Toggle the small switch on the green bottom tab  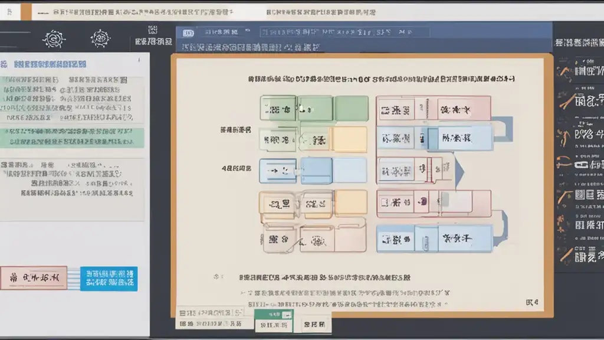pyautogui.click(x=287, y=315)
